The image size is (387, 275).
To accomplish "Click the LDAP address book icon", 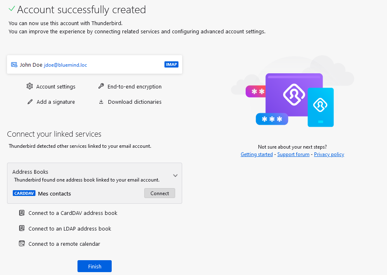I will [22, 228].
